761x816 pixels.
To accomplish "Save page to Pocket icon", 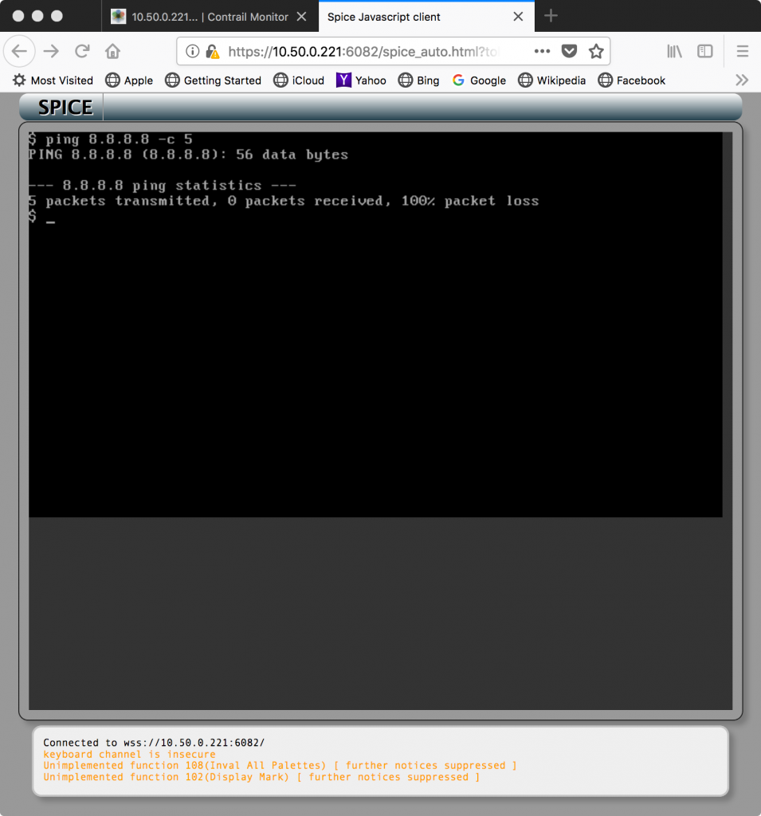I will [569, 51].
